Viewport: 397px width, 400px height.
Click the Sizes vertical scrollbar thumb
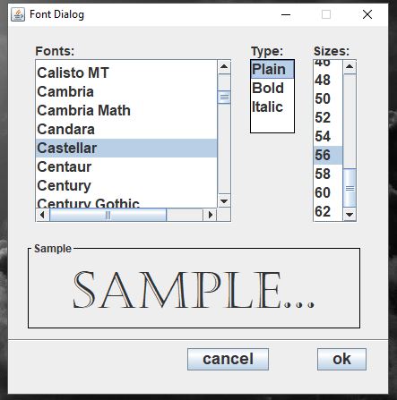(x=350, y=188)
